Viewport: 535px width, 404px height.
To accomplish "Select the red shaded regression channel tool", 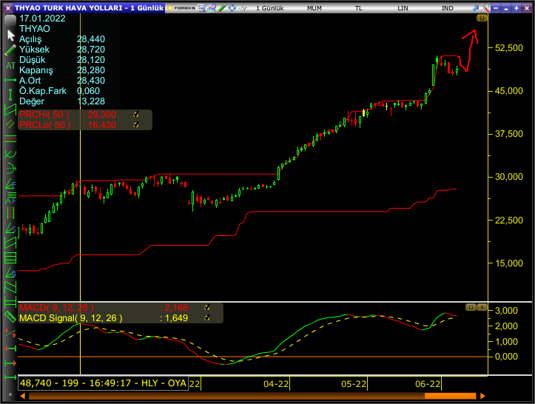I will coord(10,124).
